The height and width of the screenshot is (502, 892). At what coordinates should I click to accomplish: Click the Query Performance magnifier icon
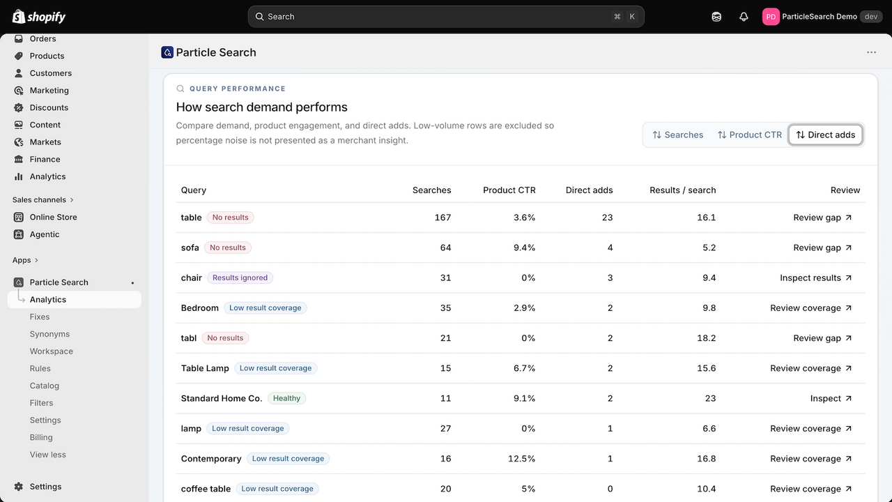(180, 89)
